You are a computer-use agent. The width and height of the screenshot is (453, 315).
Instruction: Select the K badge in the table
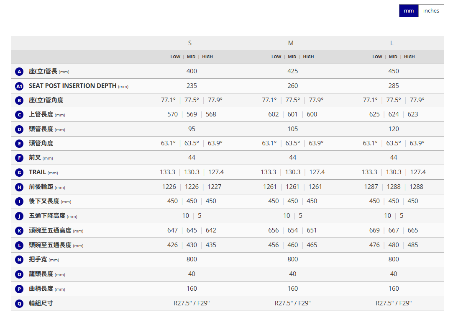pyautogui.click(x=19, y=231)
